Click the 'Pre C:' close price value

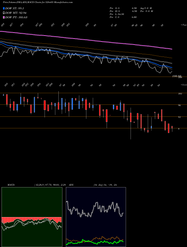click(x=123, y=17)
